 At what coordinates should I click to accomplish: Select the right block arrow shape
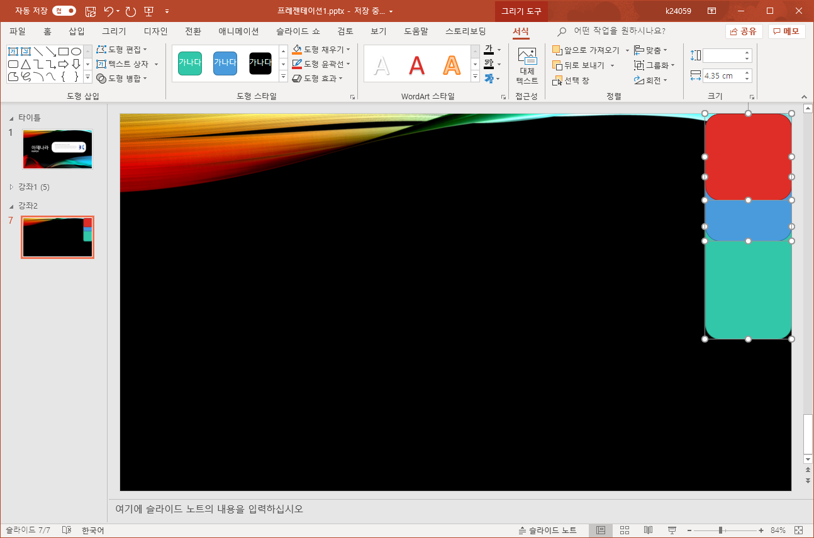(x=64, y=64)
